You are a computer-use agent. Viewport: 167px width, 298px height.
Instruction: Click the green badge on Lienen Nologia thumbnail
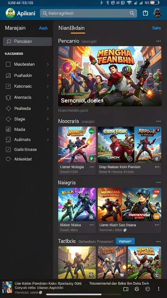[92, 131]
